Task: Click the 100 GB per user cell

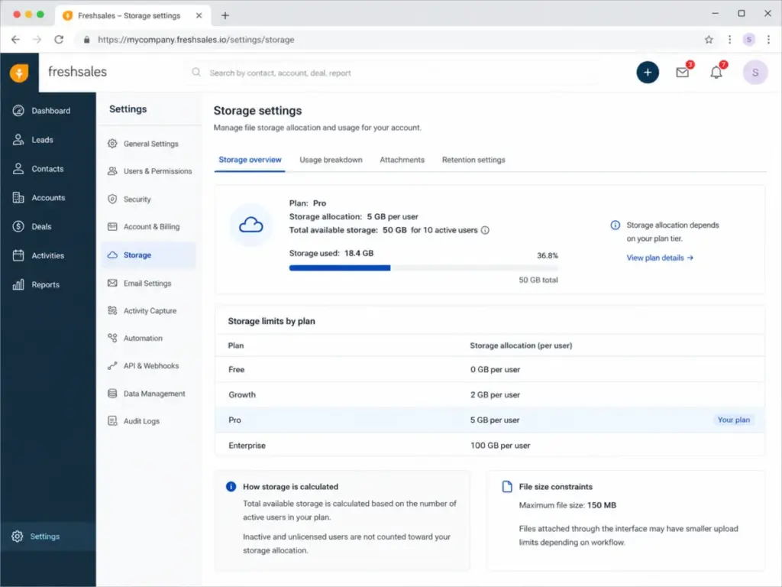Action: point(500,446)
